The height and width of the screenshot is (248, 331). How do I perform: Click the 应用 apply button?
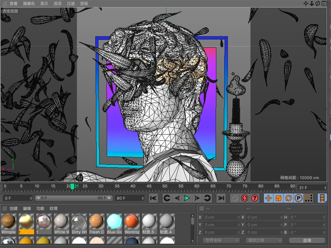[x=307, y=240]
